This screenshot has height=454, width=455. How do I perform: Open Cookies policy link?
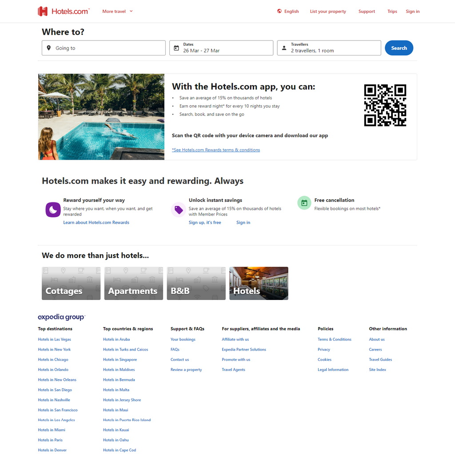pyautogui.click(x=324, y=359)
